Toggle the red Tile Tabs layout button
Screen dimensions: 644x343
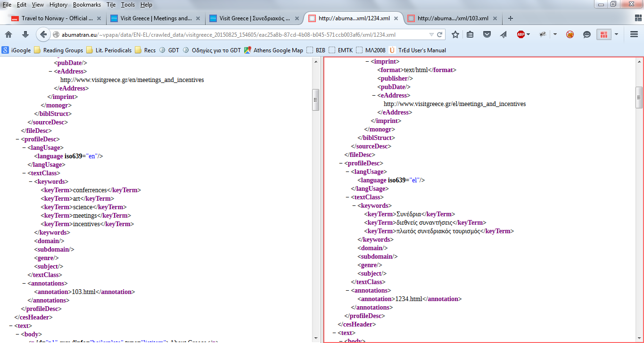603,34
